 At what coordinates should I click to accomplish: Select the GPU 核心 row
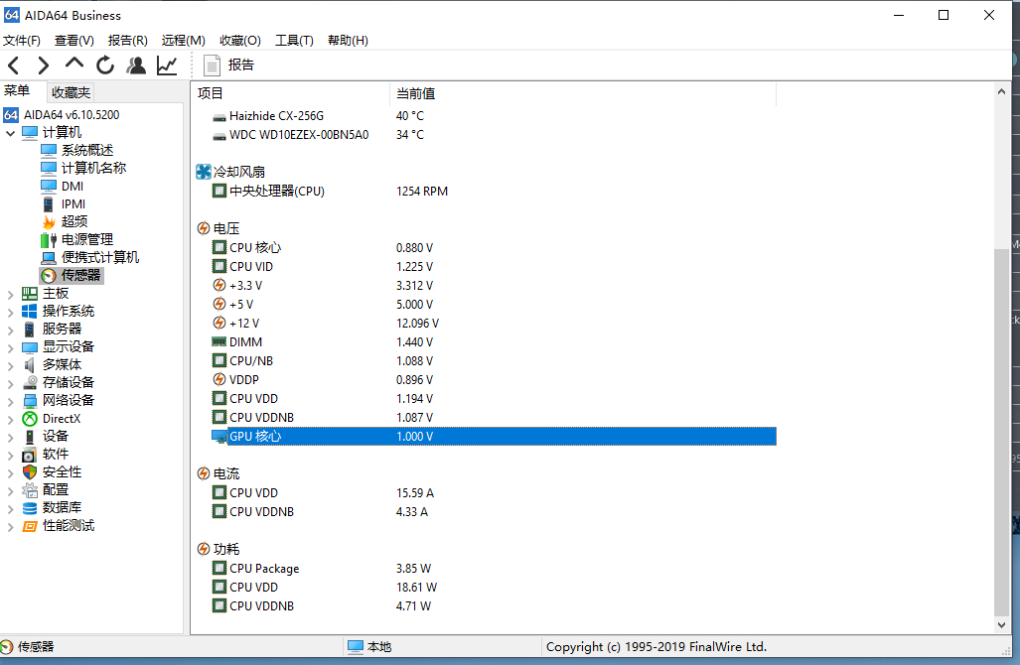(494, 436)
